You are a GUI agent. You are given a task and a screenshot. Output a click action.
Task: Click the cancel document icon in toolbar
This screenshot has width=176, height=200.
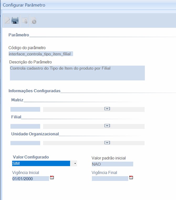34,21
